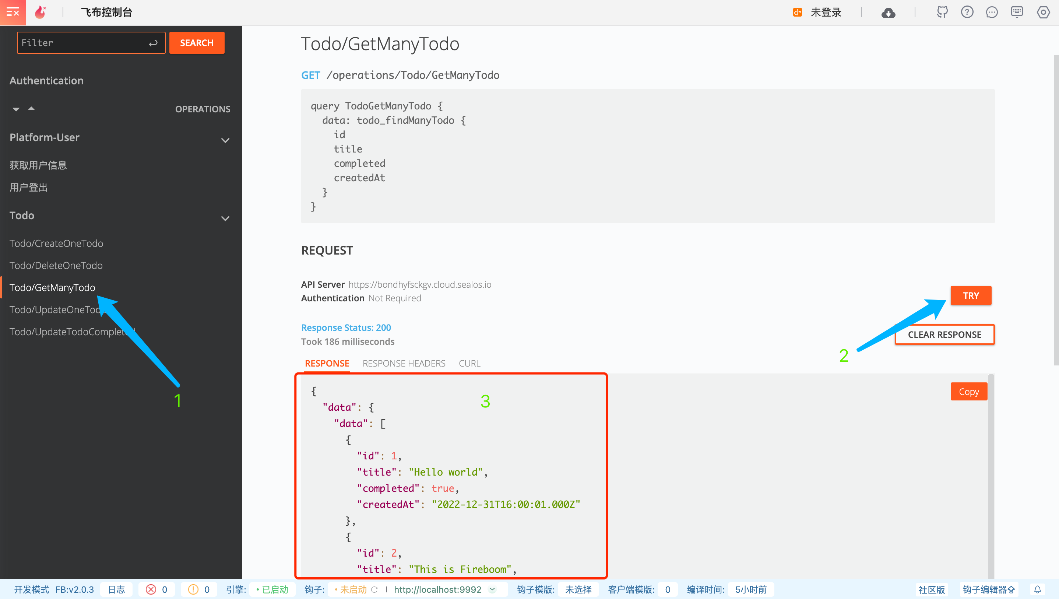
Task: Click the collapse-all up triangle icon
Action: (x=31, y=109)
